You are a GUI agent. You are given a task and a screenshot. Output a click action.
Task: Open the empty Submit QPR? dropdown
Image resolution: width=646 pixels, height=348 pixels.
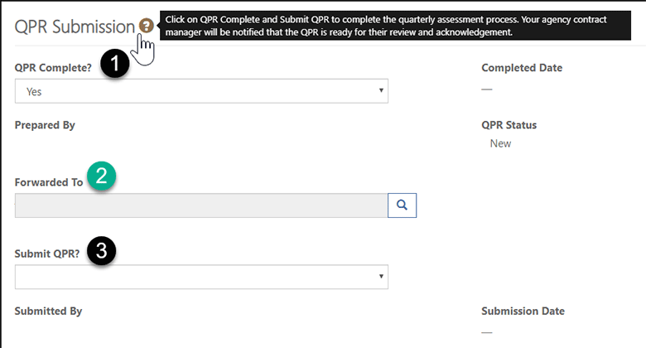pos(201,277)
